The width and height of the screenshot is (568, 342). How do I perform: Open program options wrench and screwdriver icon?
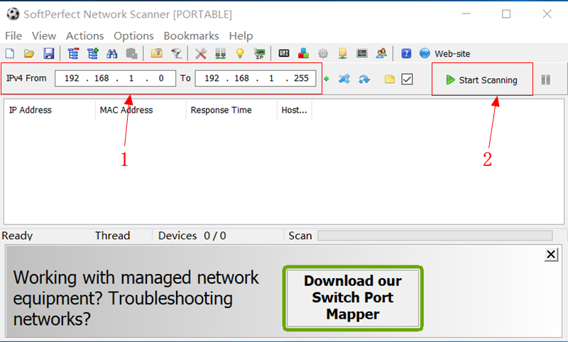(201, 53)
